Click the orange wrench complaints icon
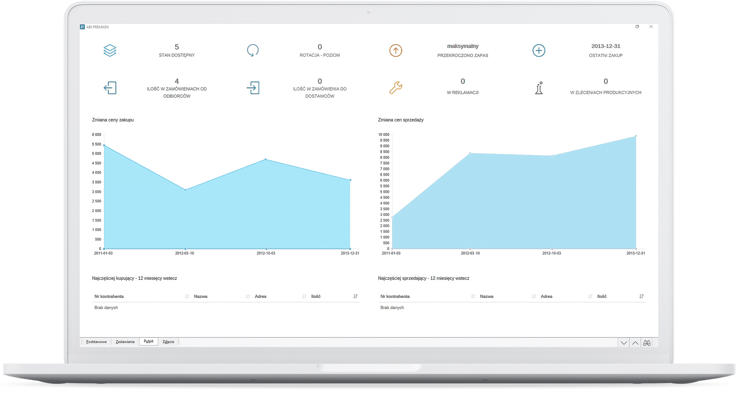Viewport: 740px width, 402px height. click(395, 88)
